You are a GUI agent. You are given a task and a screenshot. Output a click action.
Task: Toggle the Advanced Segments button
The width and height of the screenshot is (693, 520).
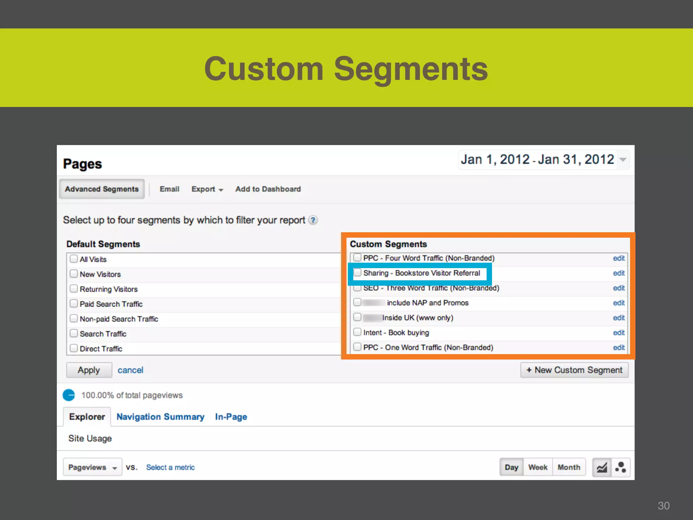(x=102, y=189)
